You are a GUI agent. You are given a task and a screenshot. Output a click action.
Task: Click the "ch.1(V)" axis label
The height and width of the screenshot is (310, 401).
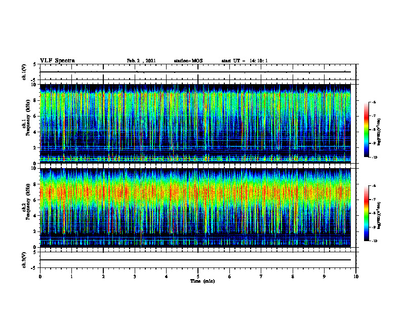24,72
